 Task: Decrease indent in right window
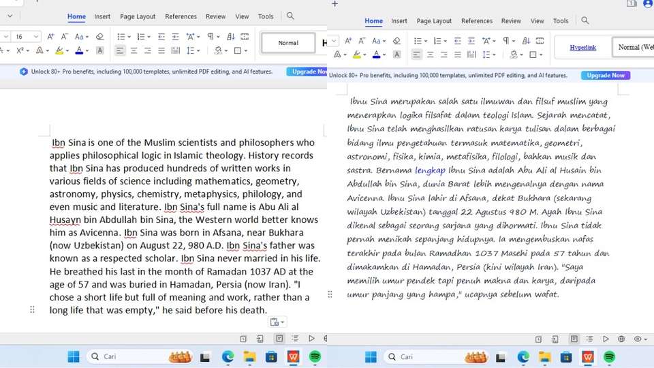(x=458, y=40)
